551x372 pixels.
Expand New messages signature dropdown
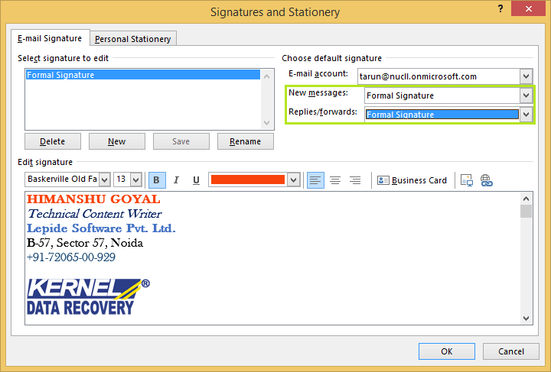coord(526,95)
